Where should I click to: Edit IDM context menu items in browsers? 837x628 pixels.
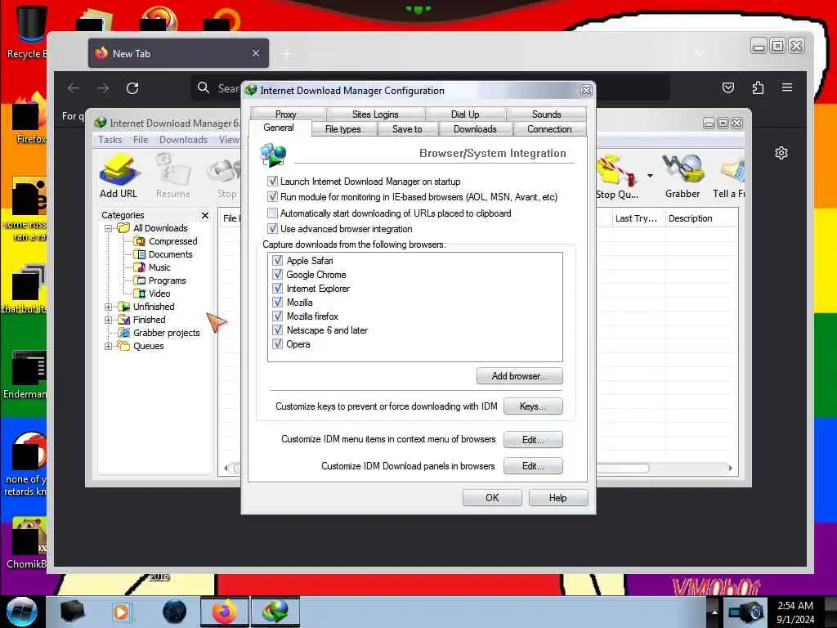[533, 439]
